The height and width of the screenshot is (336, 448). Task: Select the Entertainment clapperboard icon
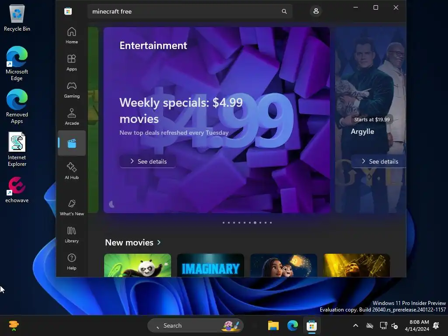72,143
